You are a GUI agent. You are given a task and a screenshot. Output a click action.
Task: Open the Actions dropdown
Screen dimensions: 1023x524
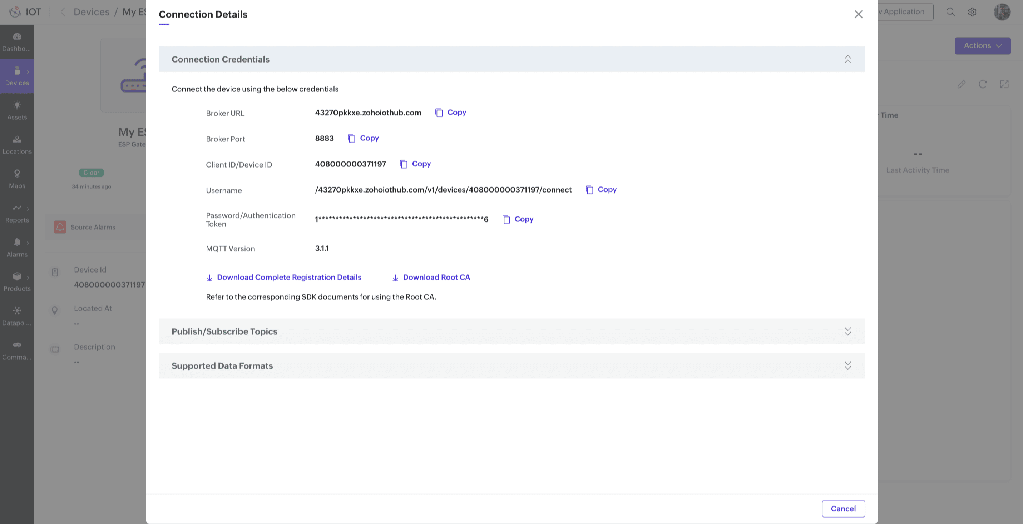[x=983, y=46]
